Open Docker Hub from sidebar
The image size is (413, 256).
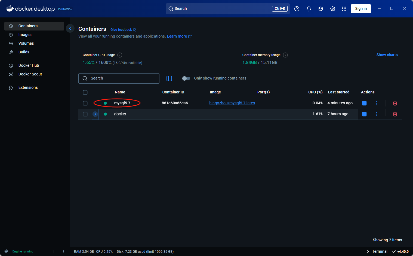34,65
